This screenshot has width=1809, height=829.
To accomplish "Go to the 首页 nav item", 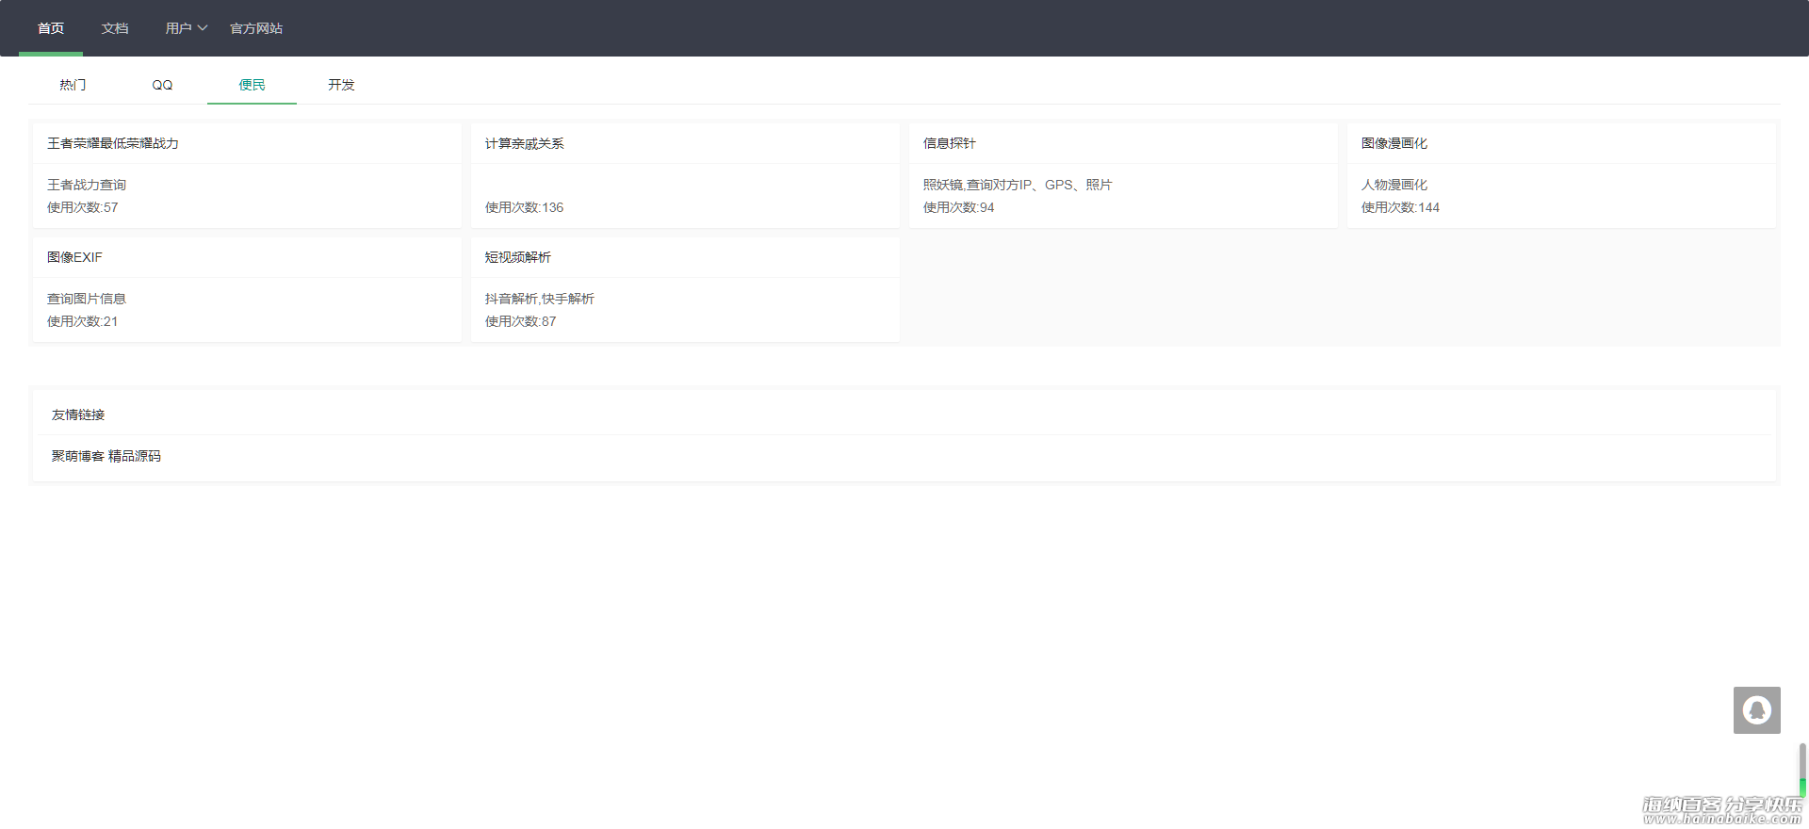I will point(51,28).
